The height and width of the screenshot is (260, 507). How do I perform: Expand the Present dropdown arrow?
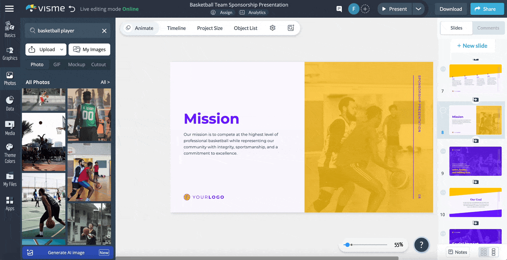pos(418,9)
